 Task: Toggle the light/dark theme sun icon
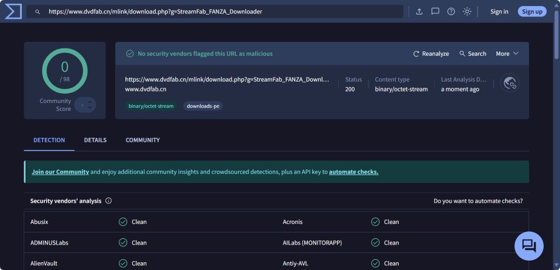click(467, 12)
